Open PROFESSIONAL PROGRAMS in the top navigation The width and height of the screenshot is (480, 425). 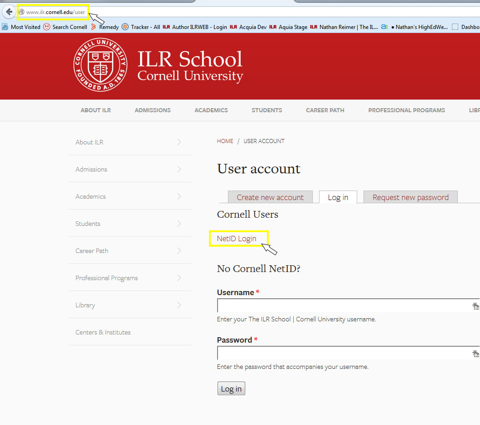pyautogui.click(x=407, y=110)
